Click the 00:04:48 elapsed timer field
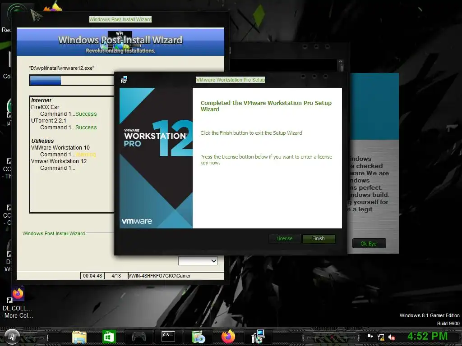This screenshot has height=346, width=462. (92, 276)
